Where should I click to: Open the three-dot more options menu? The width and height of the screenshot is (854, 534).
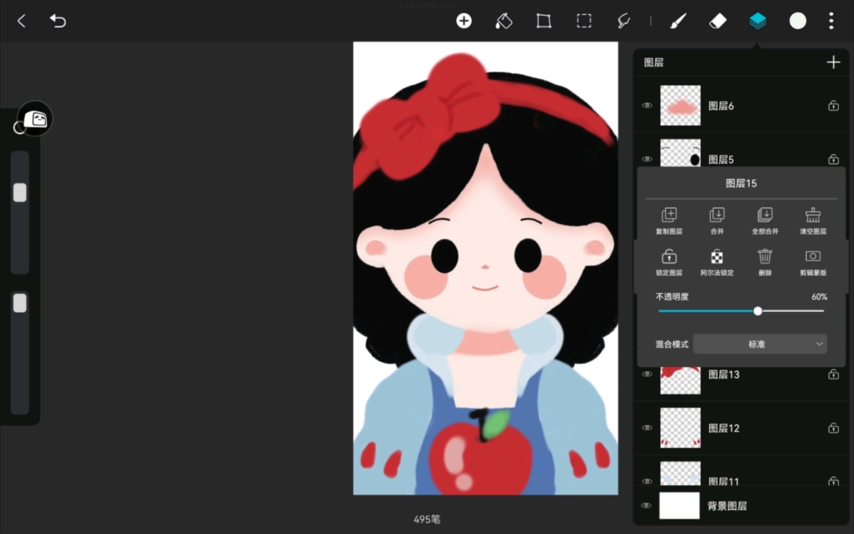[831, 21]
